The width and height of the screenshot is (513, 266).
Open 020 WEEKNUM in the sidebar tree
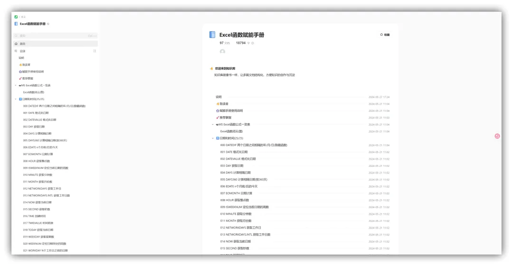[45, 243]
